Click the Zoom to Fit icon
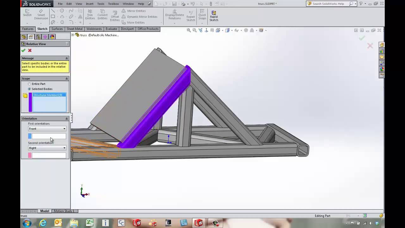Viewport: 405px width, 228px height. point(189,30)
